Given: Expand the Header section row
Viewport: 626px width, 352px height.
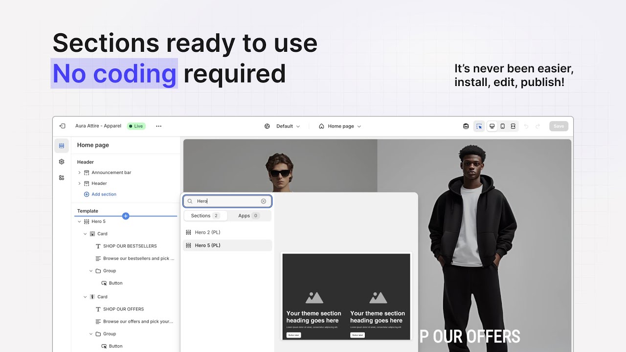Looking at the screenshot, I should [x=79, y=183].
